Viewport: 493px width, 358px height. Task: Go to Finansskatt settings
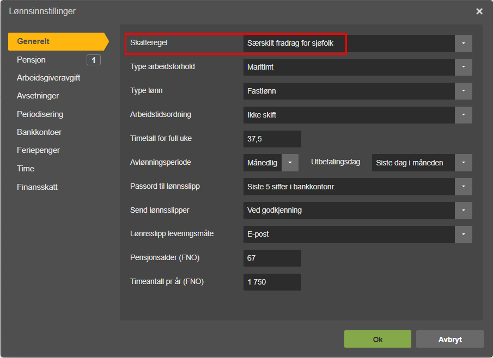point(37,187)
